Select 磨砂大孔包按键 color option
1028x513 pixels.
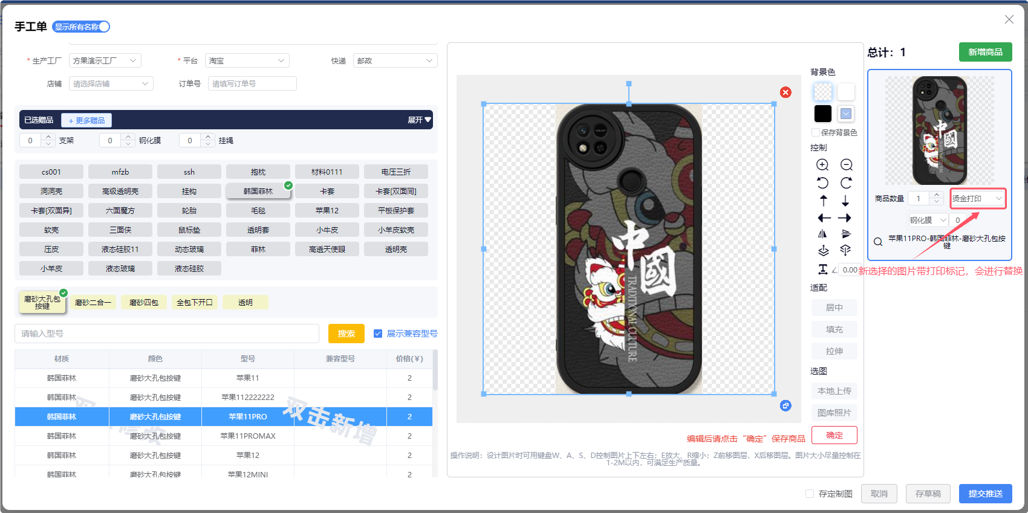tap(42, 302)
